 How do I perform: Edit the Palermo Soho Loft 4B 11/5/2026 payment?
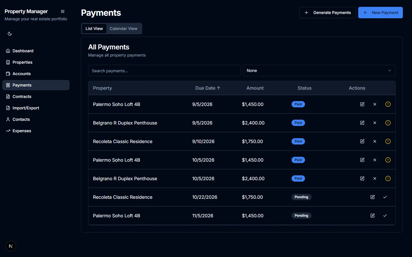coord(373,216)
